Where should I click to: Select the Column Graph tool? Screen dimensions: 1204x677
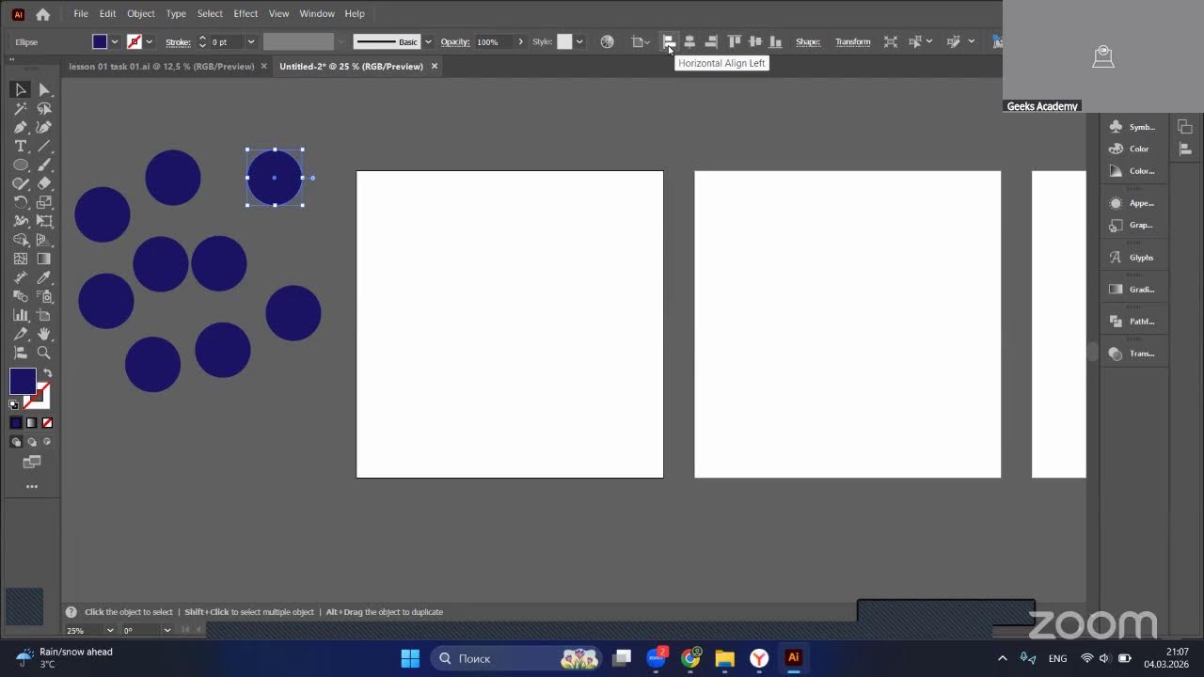[20, 315]
